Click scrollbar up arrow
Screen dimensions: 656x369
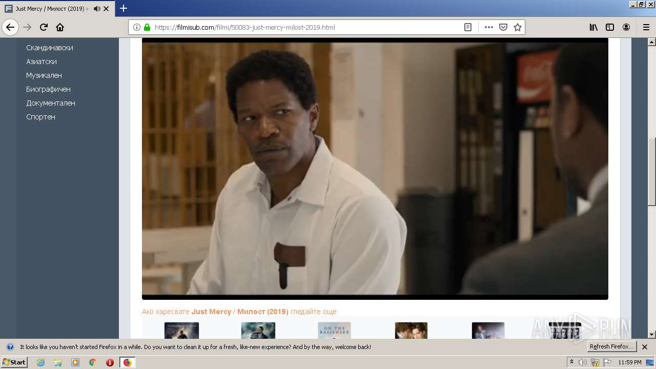click(652, 42)
